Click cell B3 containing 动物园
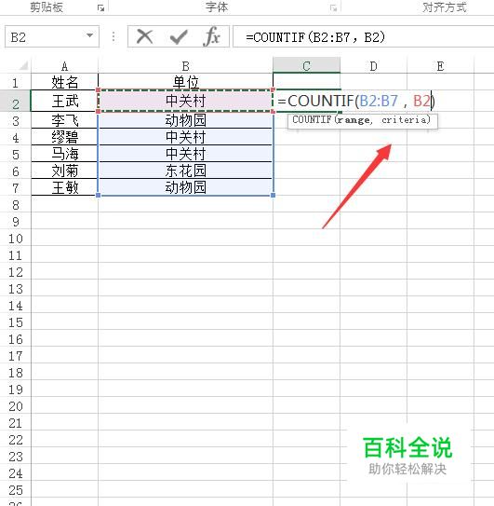 click(x=186, y=120)
